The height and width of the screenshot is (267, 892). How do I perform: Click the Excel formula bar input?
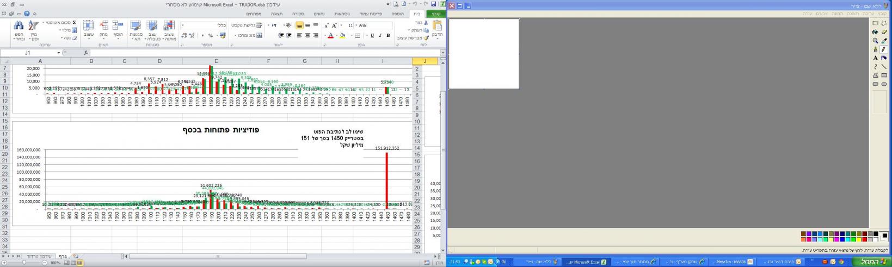click(x=261, y=53)
